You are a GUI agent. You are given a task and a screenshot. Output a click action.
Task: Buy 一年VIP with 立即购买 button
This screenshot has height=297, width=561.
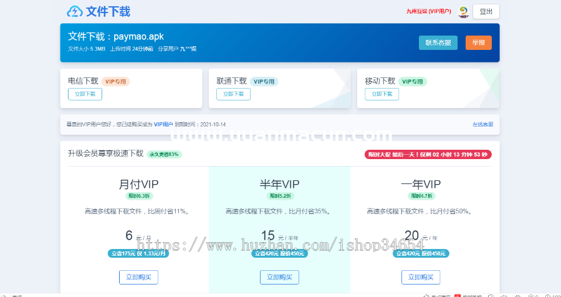click(x=421, y=277)
